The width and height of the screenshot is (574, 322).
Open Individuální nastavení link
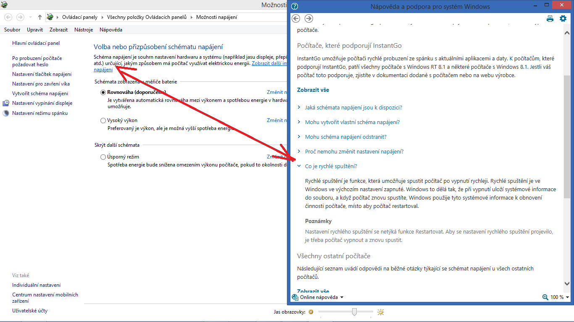pos(37,285)
